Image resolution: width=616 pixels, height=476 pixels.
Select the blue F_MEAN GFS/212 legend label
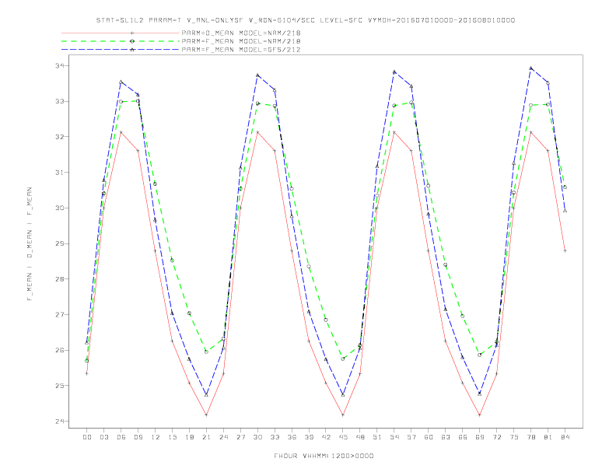241,50
